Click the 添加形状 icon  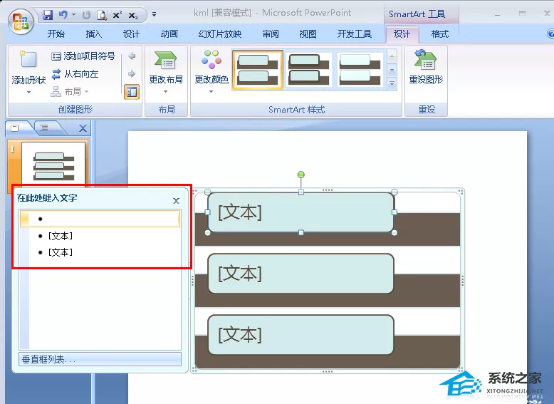coord(28,59)
